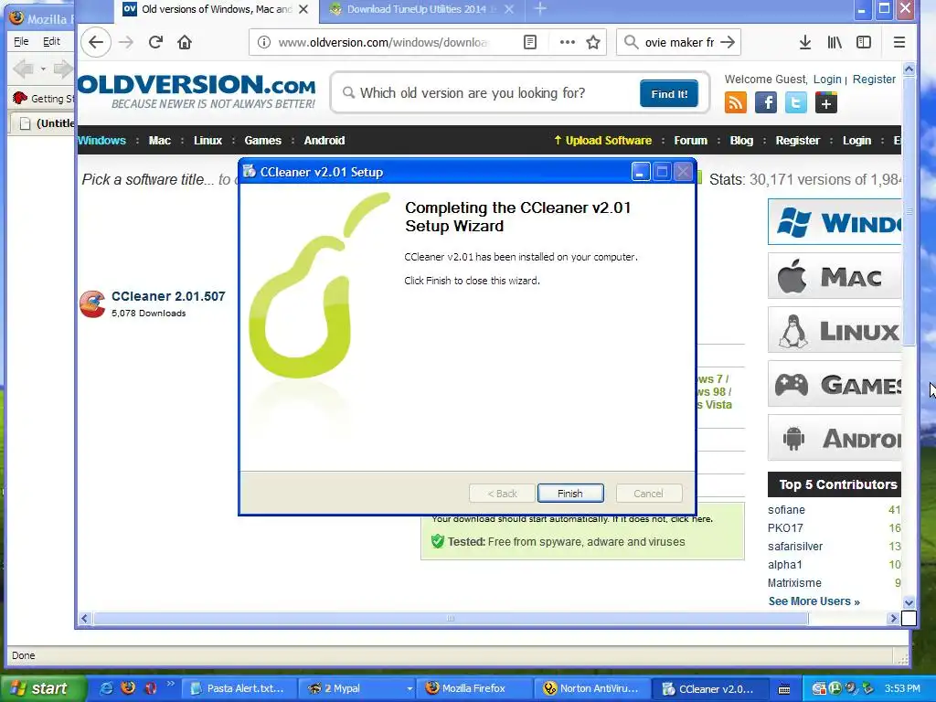The height and width of the screenshot is (702, 936).
Task: Select Android in site navigation bar
Action: 324,141
